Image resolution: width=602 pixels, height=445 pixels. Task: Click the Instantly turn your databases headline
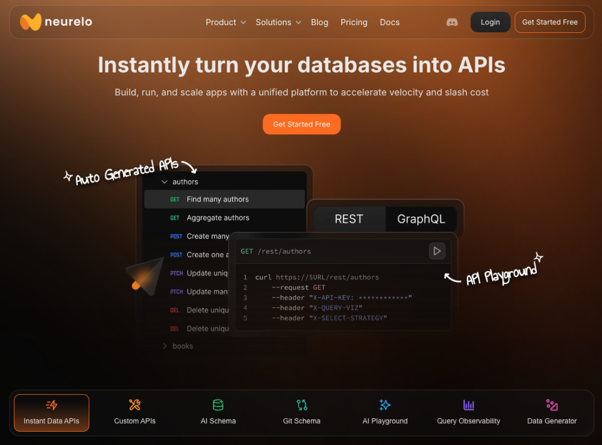point(302,65)
